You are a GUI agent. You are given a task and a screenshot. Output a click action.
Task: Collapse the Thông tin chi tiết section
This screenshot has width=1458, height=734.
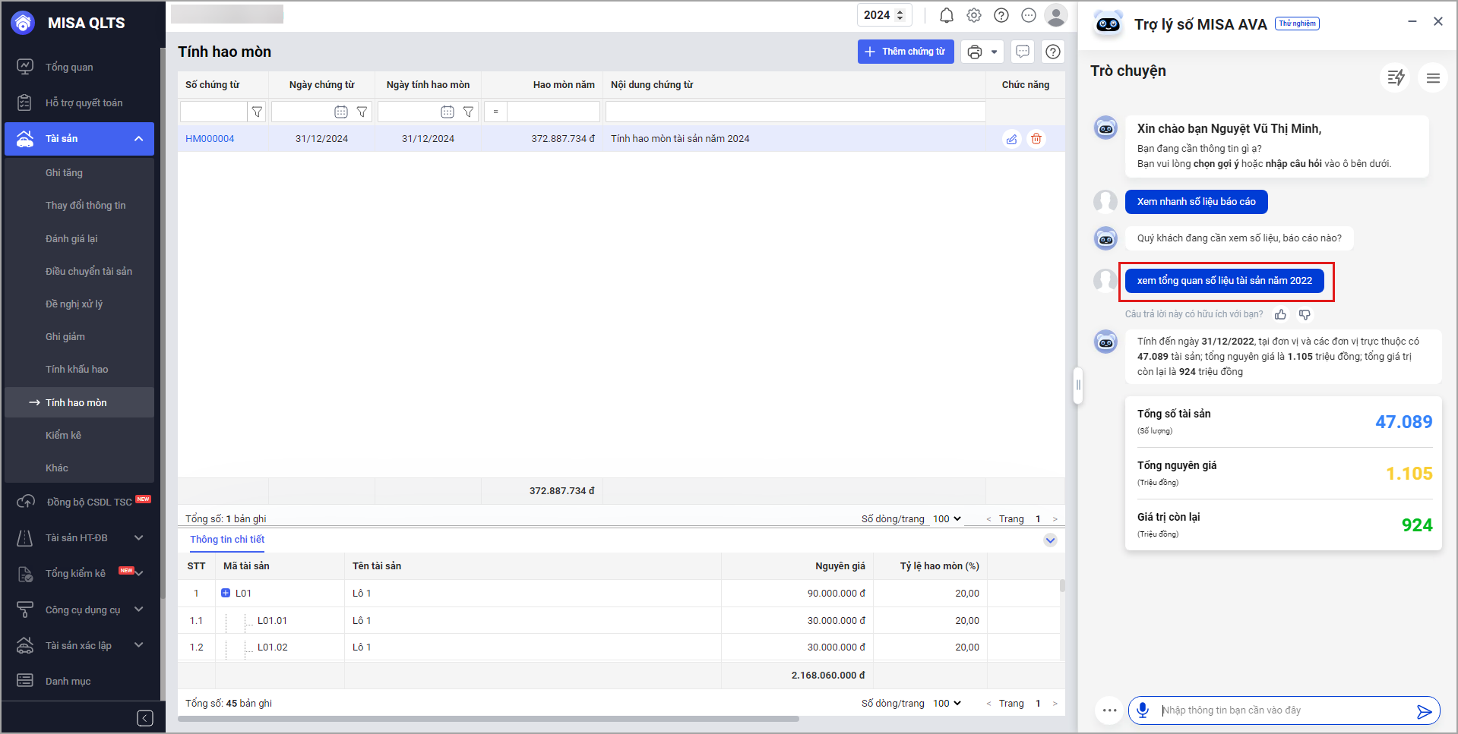pyautogui.click(x=1050, y=540)
